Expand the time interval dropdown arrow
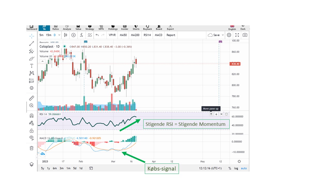 click(59, 35)
